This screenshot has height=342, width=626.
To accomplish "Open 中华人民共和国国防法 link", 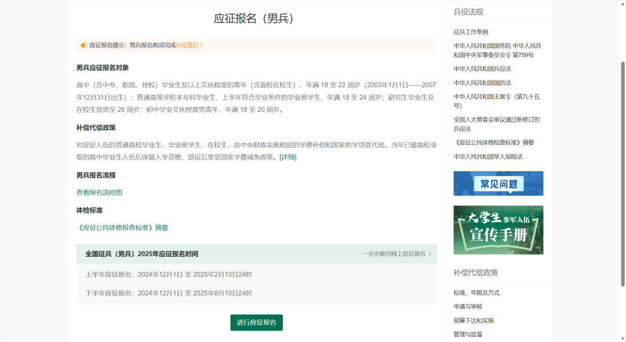I will point(482,83).
